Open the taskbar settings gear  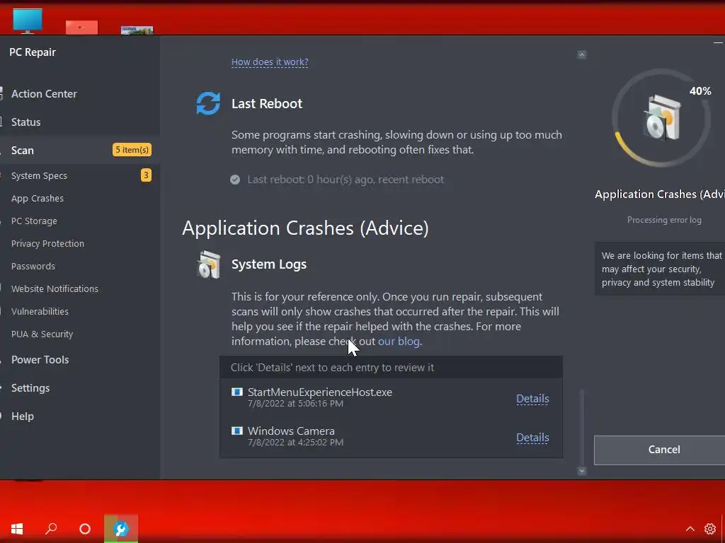tap(709, 529)
